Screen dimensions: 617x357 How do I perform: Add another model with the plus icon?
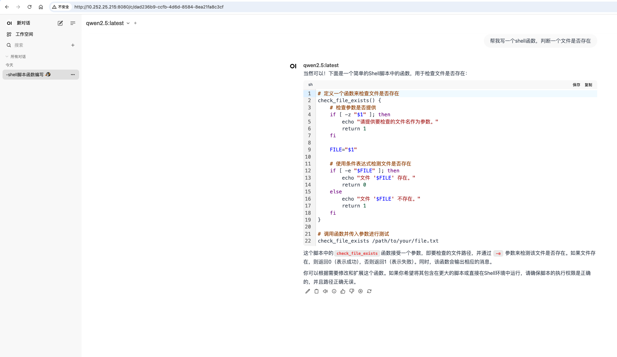pos(135,23)
